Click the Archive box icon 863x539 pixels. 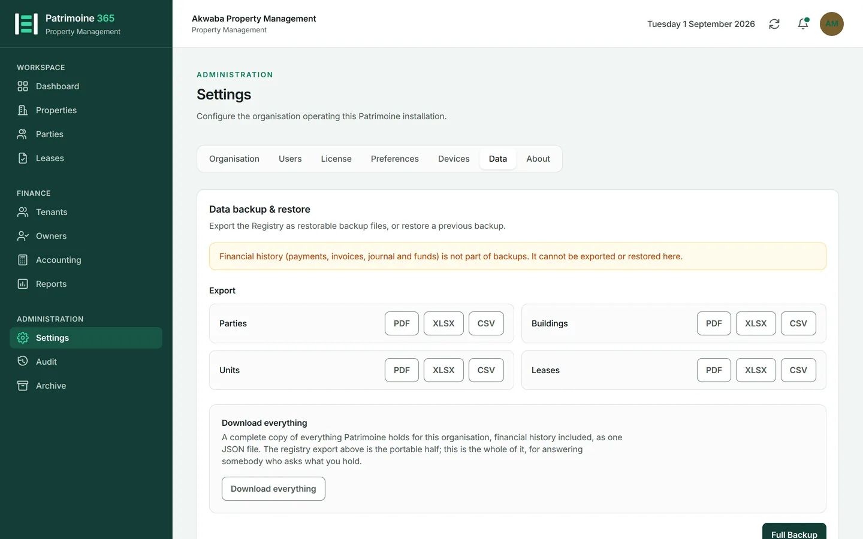point(23,386)
